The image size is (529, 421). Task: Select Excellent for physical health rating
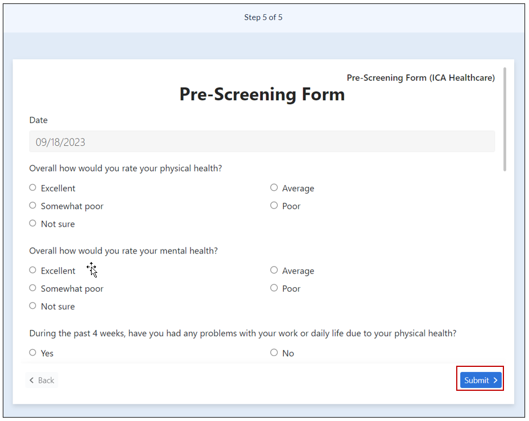tap(33, 187)
